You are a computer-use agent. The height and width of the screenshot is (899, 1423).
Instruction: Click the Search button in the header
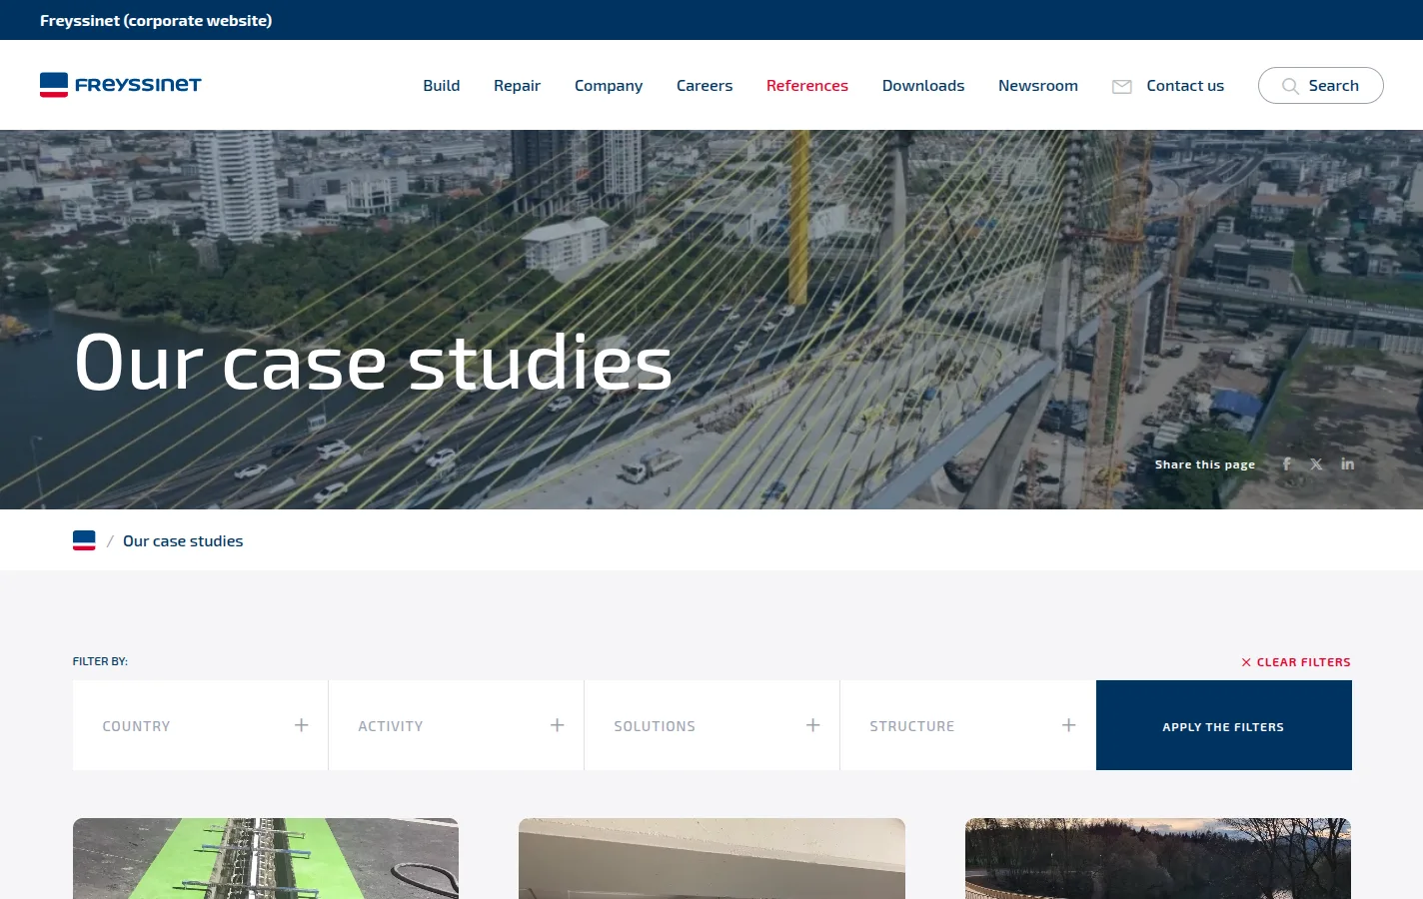(1321, 86)
